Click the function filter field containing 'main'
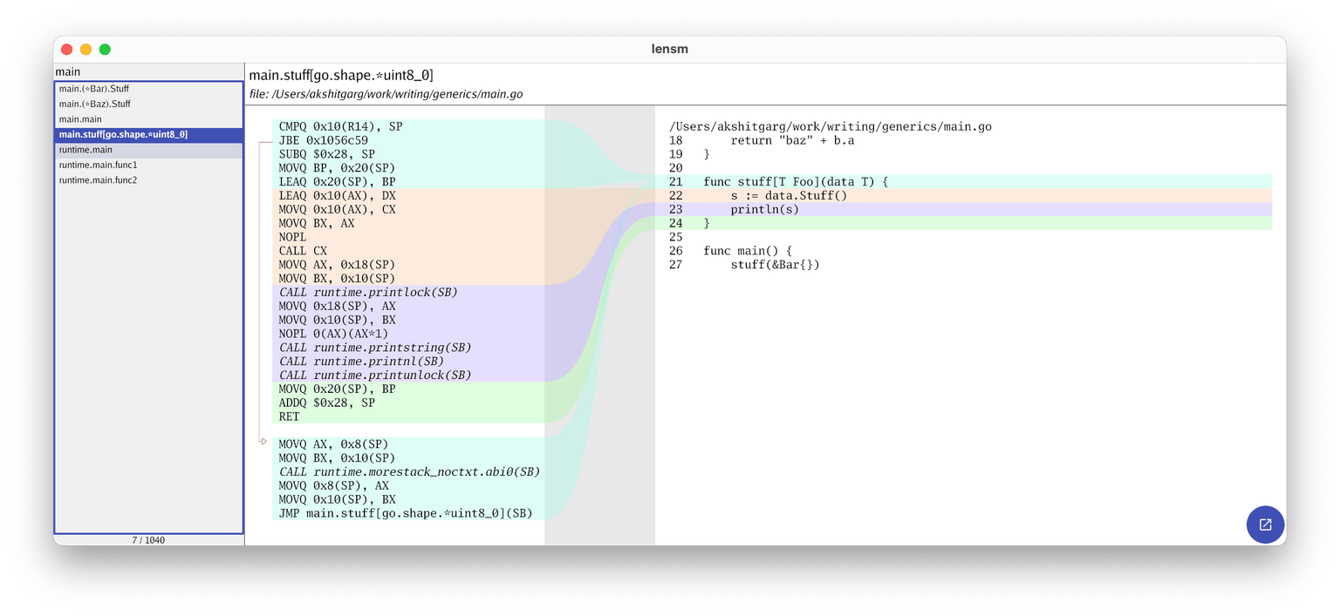This screenshot has width=1340, height=616. pos(148,71)
